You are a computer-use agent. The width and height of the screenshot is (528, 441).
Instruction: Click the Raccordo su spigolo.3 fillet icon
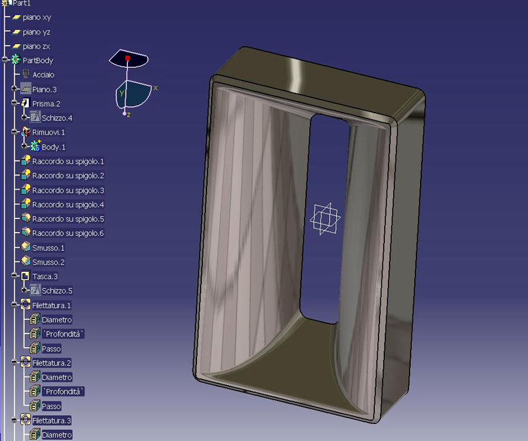coord(26,189)
